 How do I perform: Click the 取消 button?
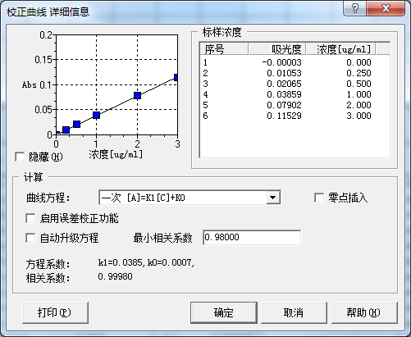coord(294,312)
